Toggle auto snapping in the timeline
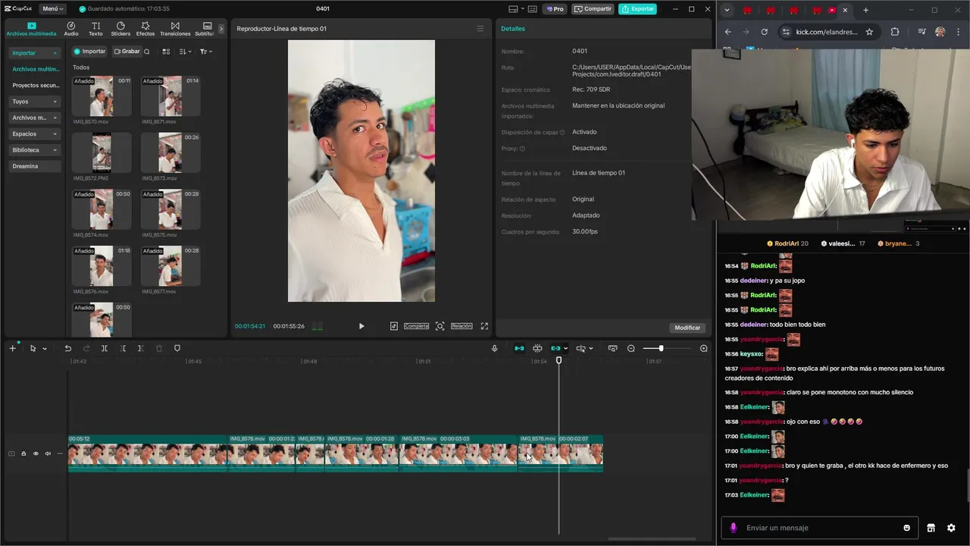 pos(537,348)
